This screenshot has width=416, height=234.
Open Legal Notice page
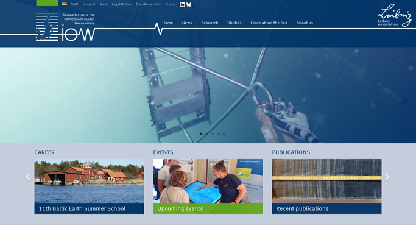pos(121,4)
